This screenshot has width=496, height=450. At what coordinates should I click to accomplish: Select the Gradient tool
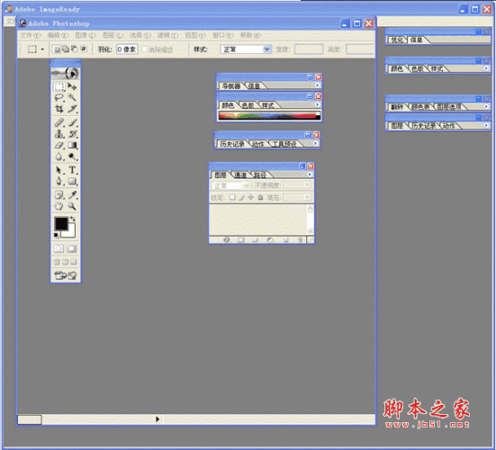pos(72,145)
